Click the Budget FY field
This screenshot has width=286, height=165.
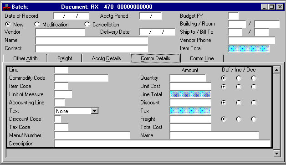click(233, 16)
